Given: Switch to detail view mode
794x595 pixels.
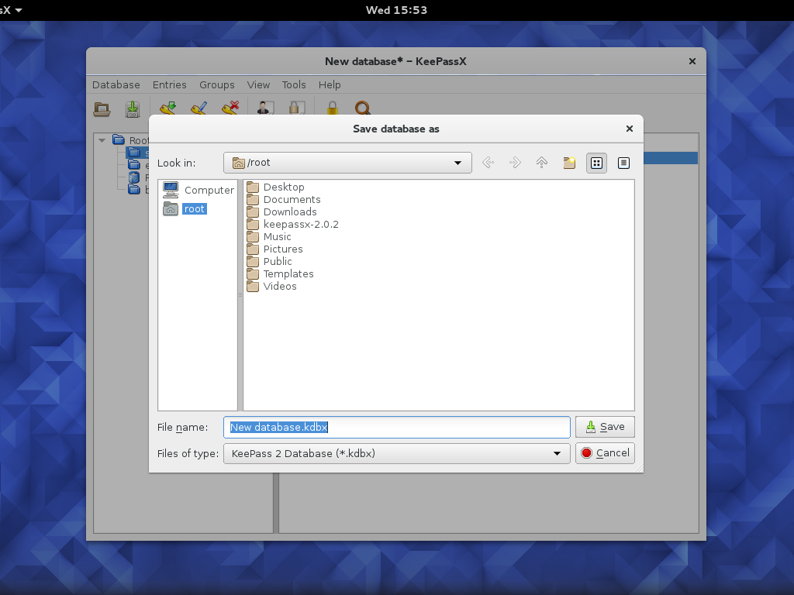Looking at the screenshot, I should 624,163.
